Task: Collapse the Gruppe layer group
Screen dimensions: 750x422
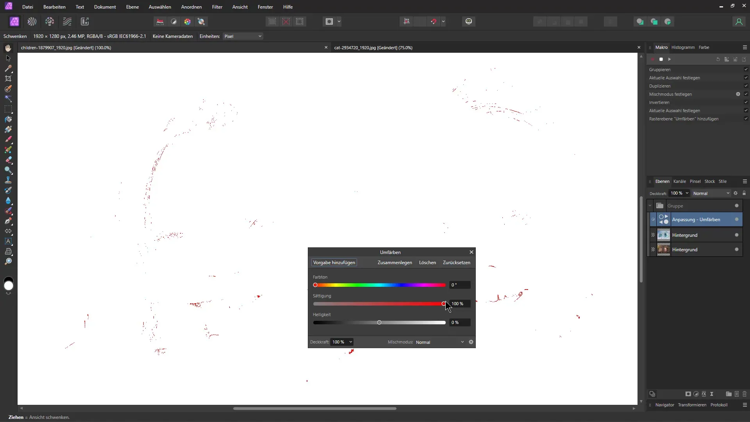Action: 650,206
